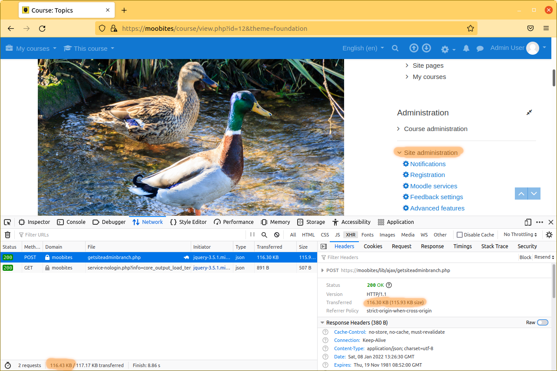The image size is (557, 371).
Task: Open network search magnifier in DevTools
Action: (x=264, y=235)
